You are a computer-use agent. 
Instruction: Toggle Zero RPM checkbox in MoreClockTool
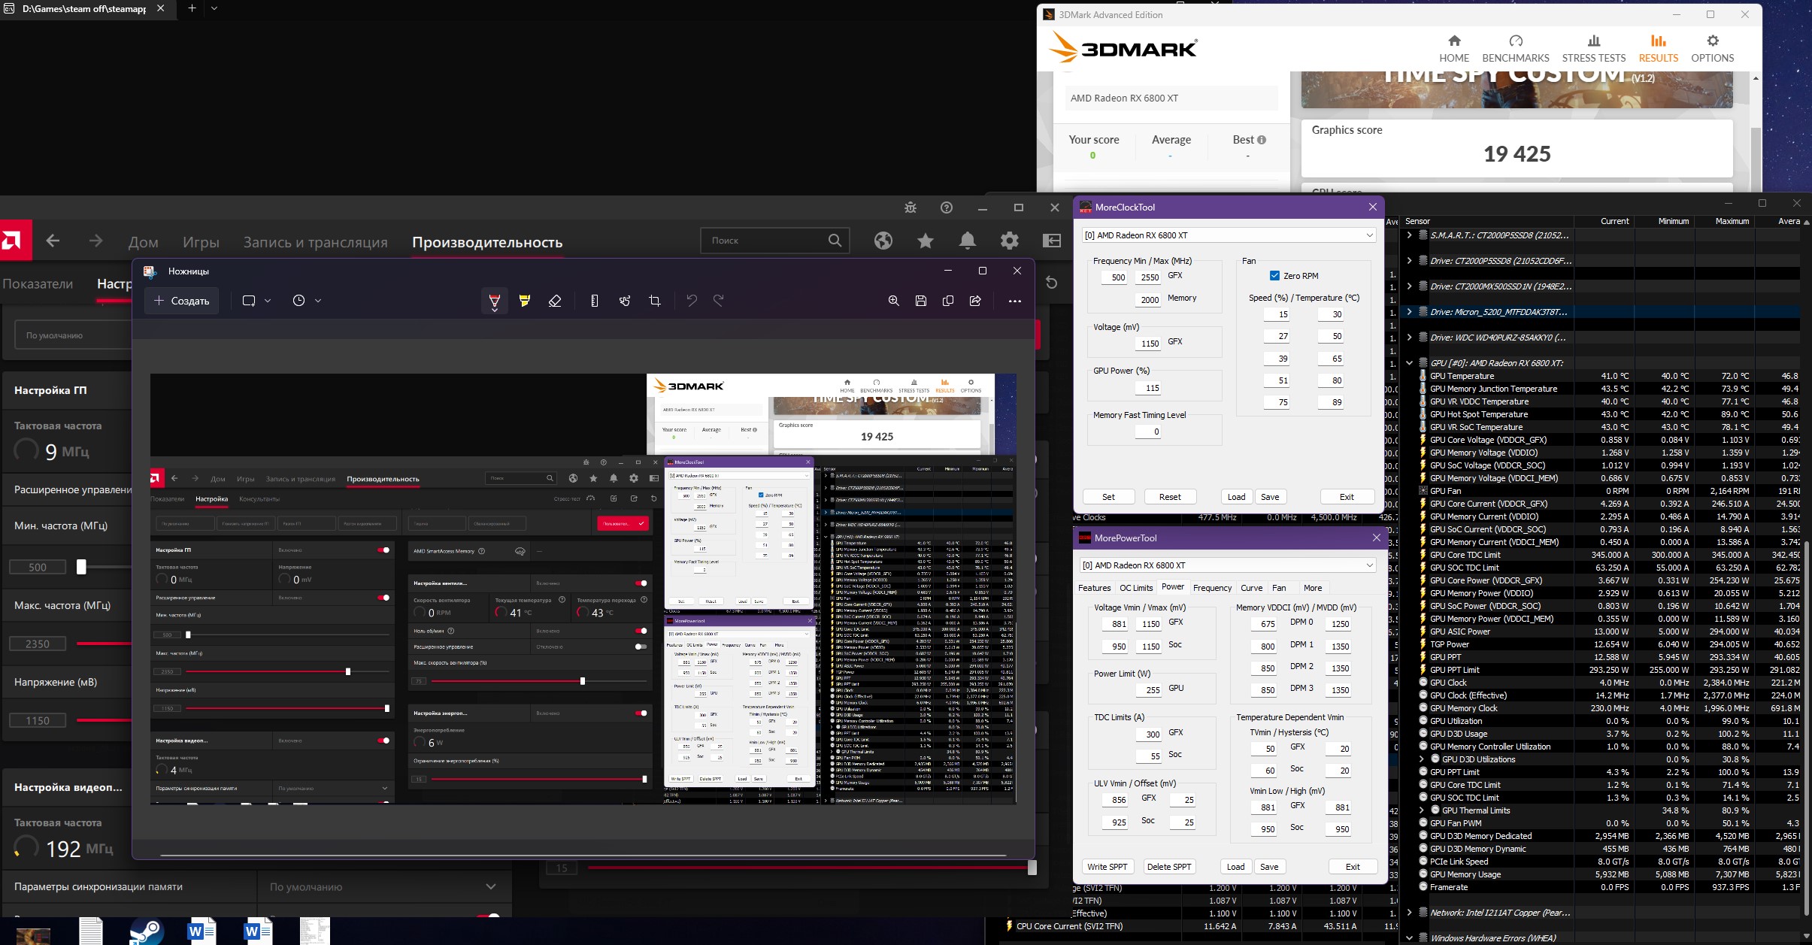click(x=1274, y=276)
